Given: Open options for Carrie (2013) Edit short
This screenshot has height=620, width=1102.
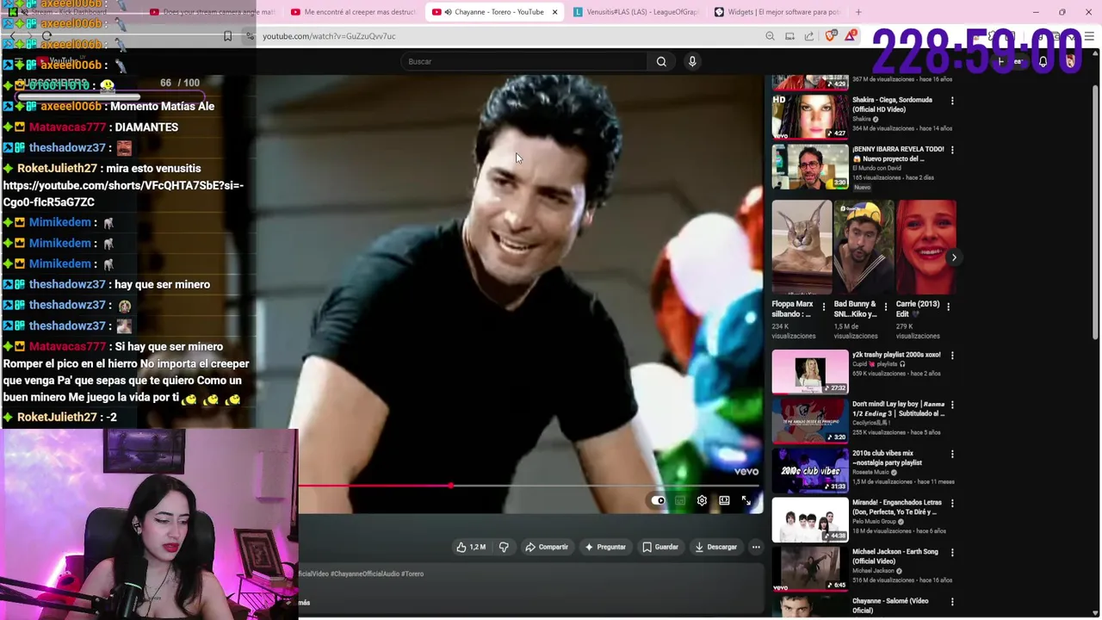Looking at the screenshot, I should (x=948, y=307).
